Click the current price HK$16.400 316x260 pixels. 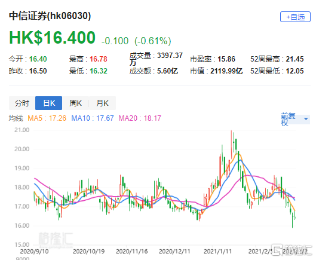(52, 38)
